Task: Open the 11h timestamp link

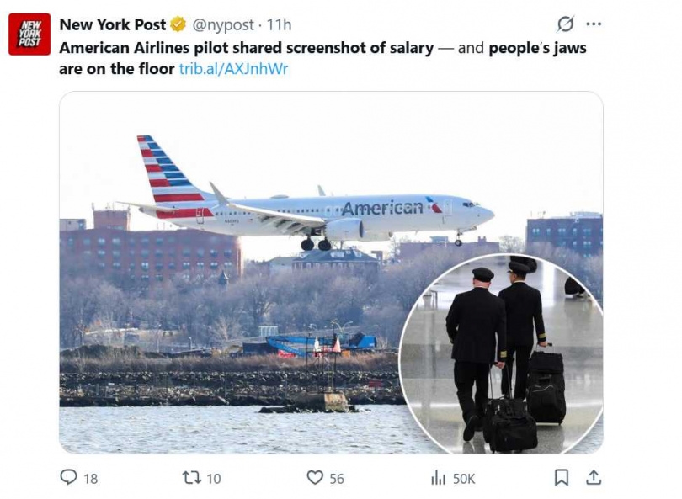Action: point(280,24)
